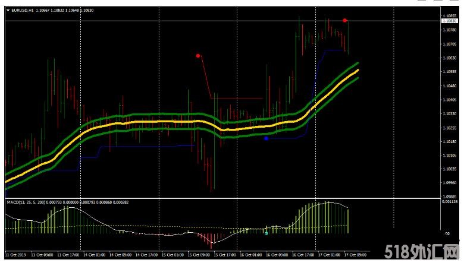Click the 1.09960 price scale label

click(450, 183)
